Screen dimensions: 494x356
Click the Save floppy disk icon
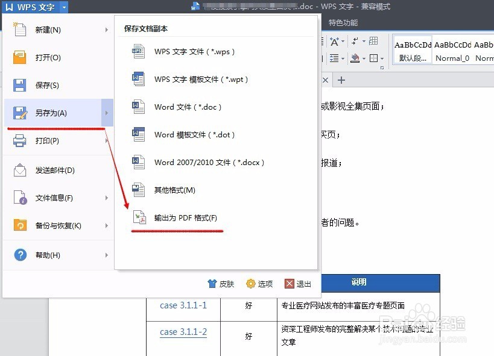coord(19,86)
